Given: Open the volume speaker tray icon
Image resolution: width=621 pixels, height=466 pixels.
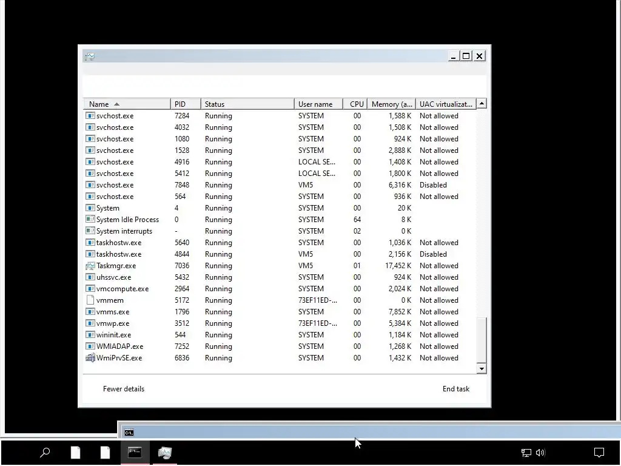Looking at the screenshot, I should (x=540, y=453).
